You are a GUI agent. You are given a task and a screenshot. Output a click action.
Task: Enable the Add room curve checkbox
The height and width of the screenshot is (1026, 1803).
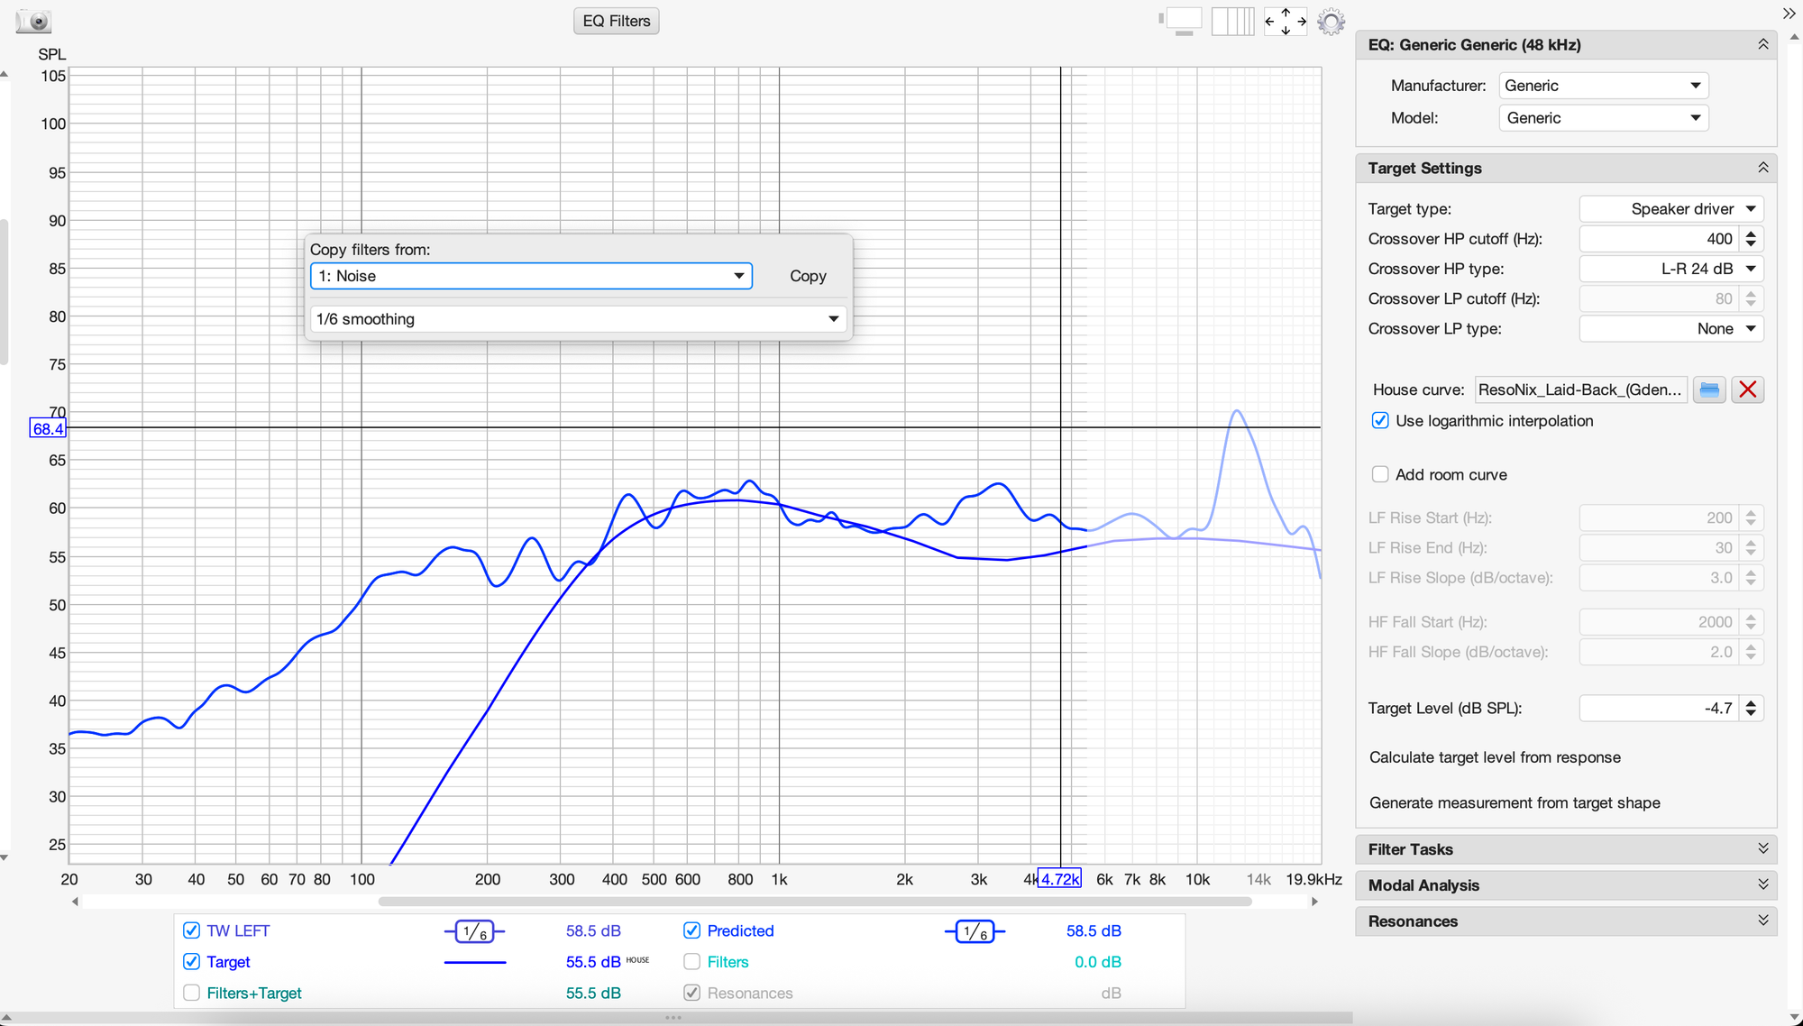click(1380, 474)
